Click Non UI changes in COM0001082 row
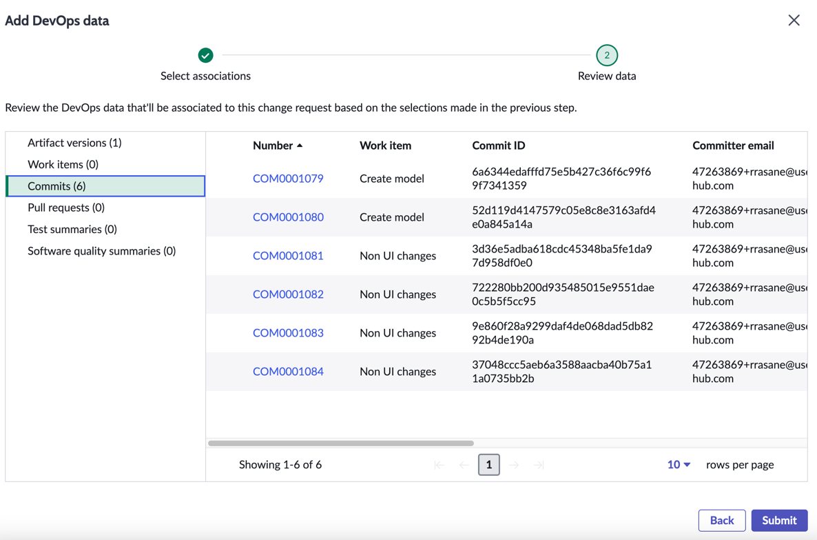817x540 pixels. click(397, 294)
